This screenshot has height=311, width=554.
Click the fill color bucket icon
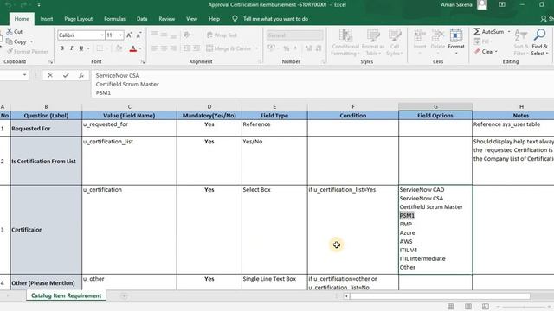click(119, 48)
